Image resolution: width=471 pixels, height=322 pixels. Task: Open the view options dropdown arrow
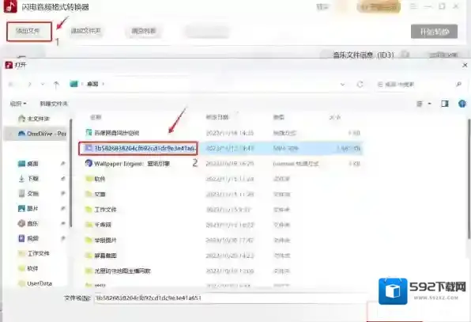(430, 104)
